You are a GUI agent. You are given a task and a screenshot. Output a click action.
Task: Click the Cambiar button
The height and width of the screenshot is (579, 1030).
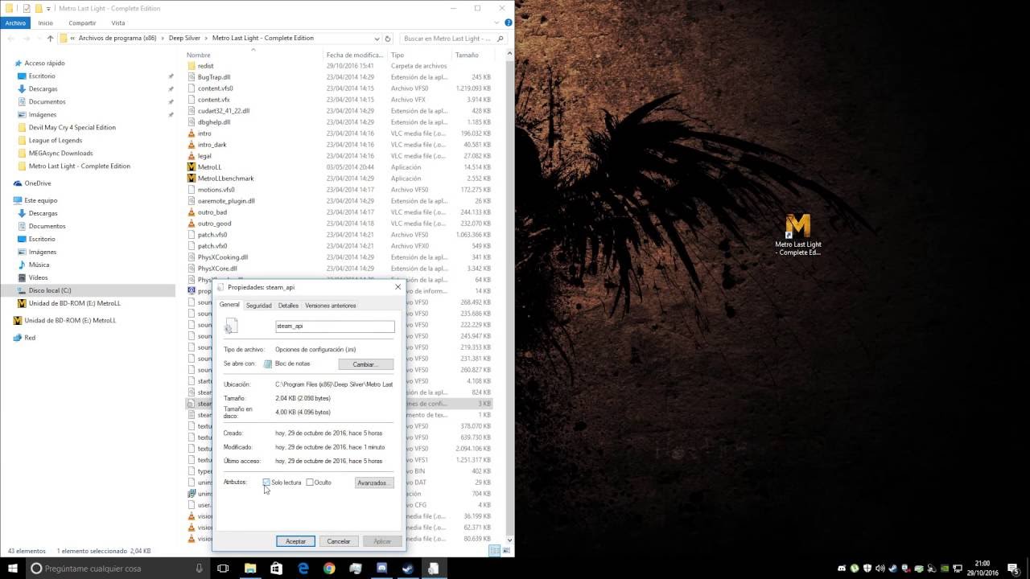(x=365, y=364)
